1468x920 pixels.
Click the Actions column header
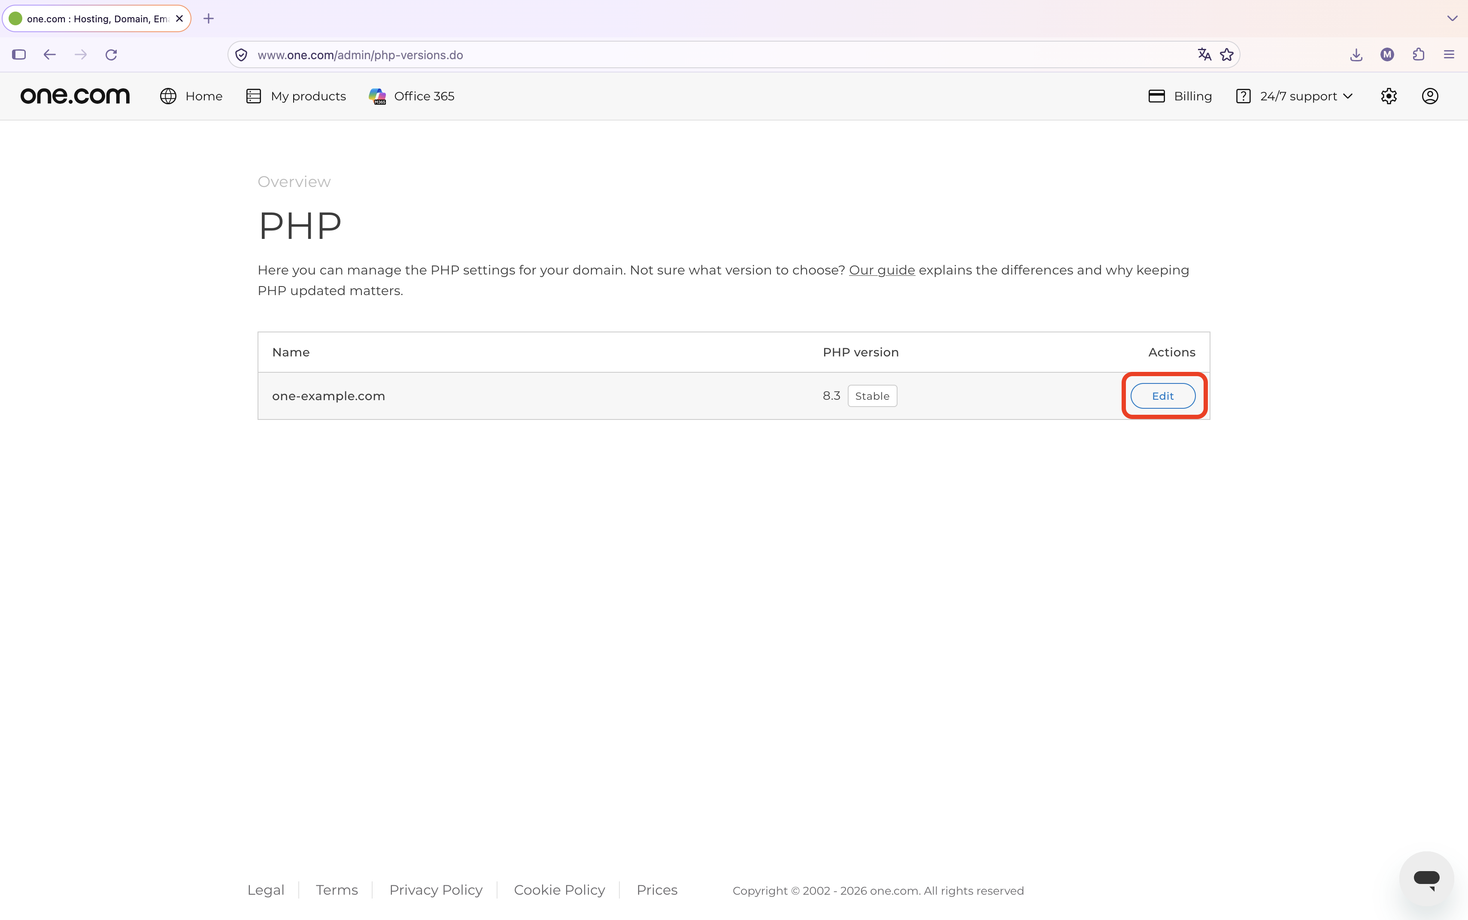tap(1172, 352)
